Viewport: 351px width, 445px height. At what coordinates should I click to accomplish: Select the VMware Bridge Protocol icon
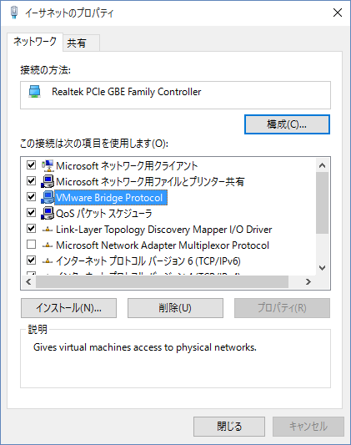(48, 197)
